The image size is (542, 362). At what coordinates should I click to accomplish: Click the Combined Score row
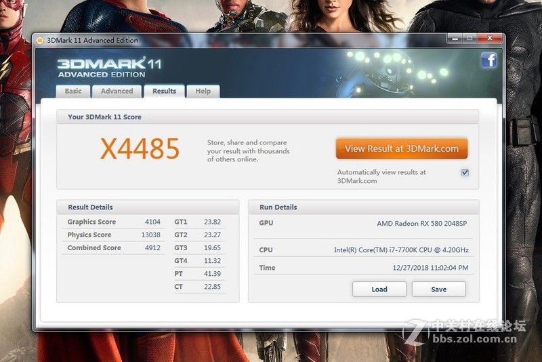[x=113, y=247]
